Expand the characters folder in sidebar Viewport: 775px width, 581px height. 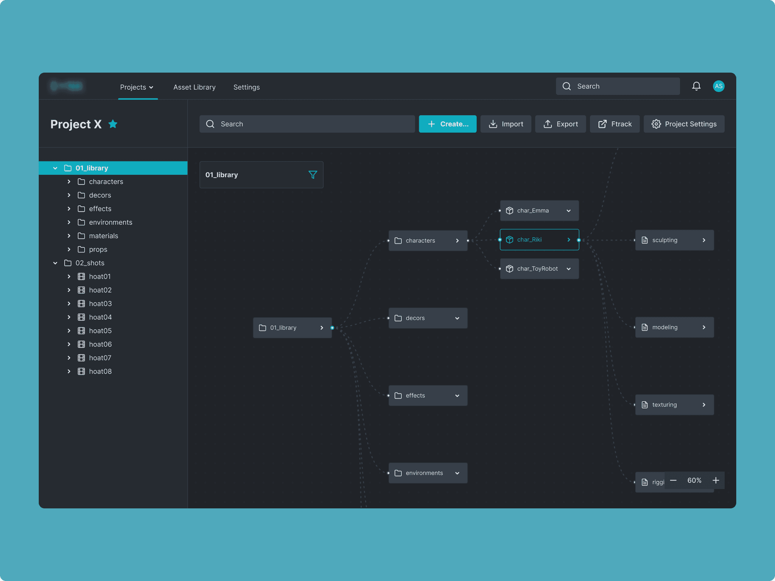69,182
